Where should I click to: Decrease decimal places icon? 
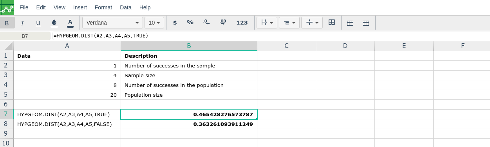[x=206, y=23]
